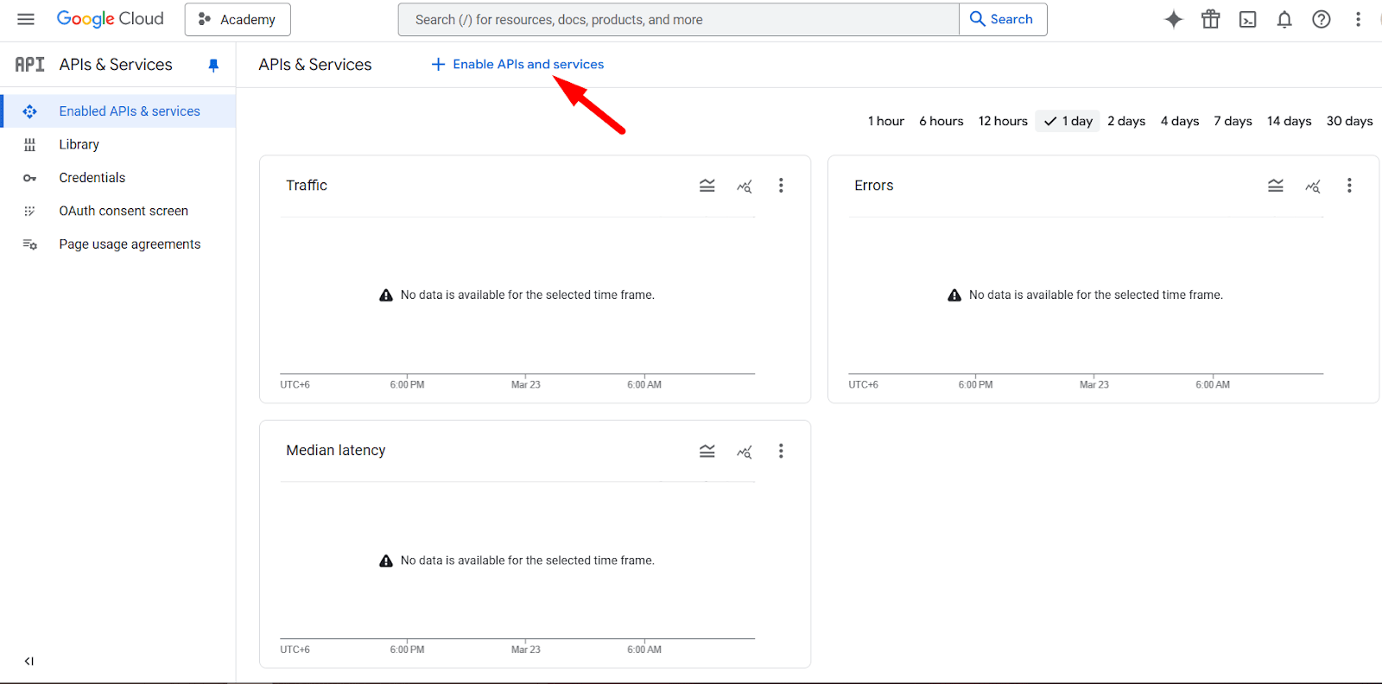Viewport: 1382px width, 684px height.
Task: Open the help question mark menu
Action: click(x=1322, y=19)
